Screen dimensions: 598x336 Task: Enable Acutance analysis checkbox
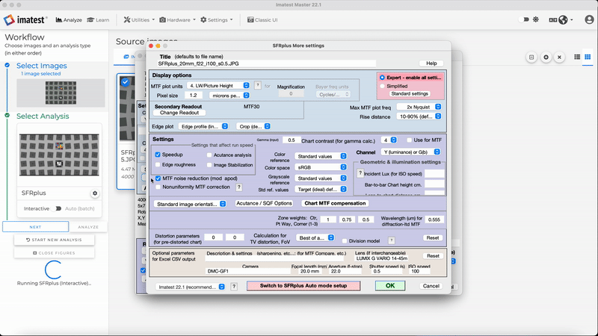[x=209, y=155]
